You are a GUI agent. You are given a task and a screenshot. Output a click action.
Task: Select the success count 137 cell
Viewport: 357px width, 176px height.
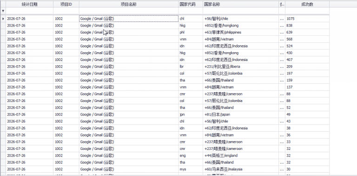click(x=307, y=87)
